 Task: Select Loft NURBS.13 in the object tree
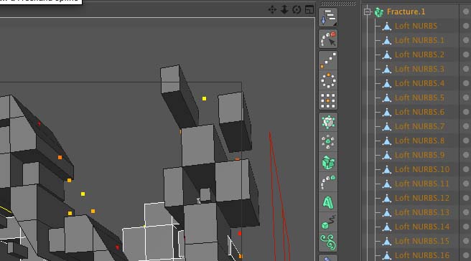point(422,213)
